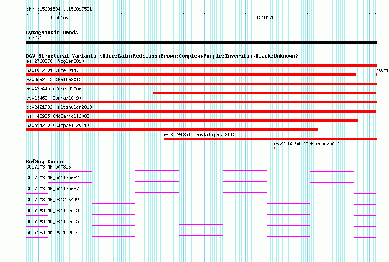Viewport: 389px width, 262px height.
Task: Click the red bar for esv23465
Action: 201,102
